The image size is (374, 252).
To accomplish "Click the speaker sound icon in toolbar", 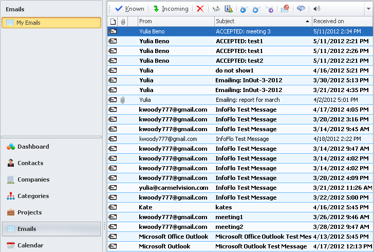I will (317, 9).
